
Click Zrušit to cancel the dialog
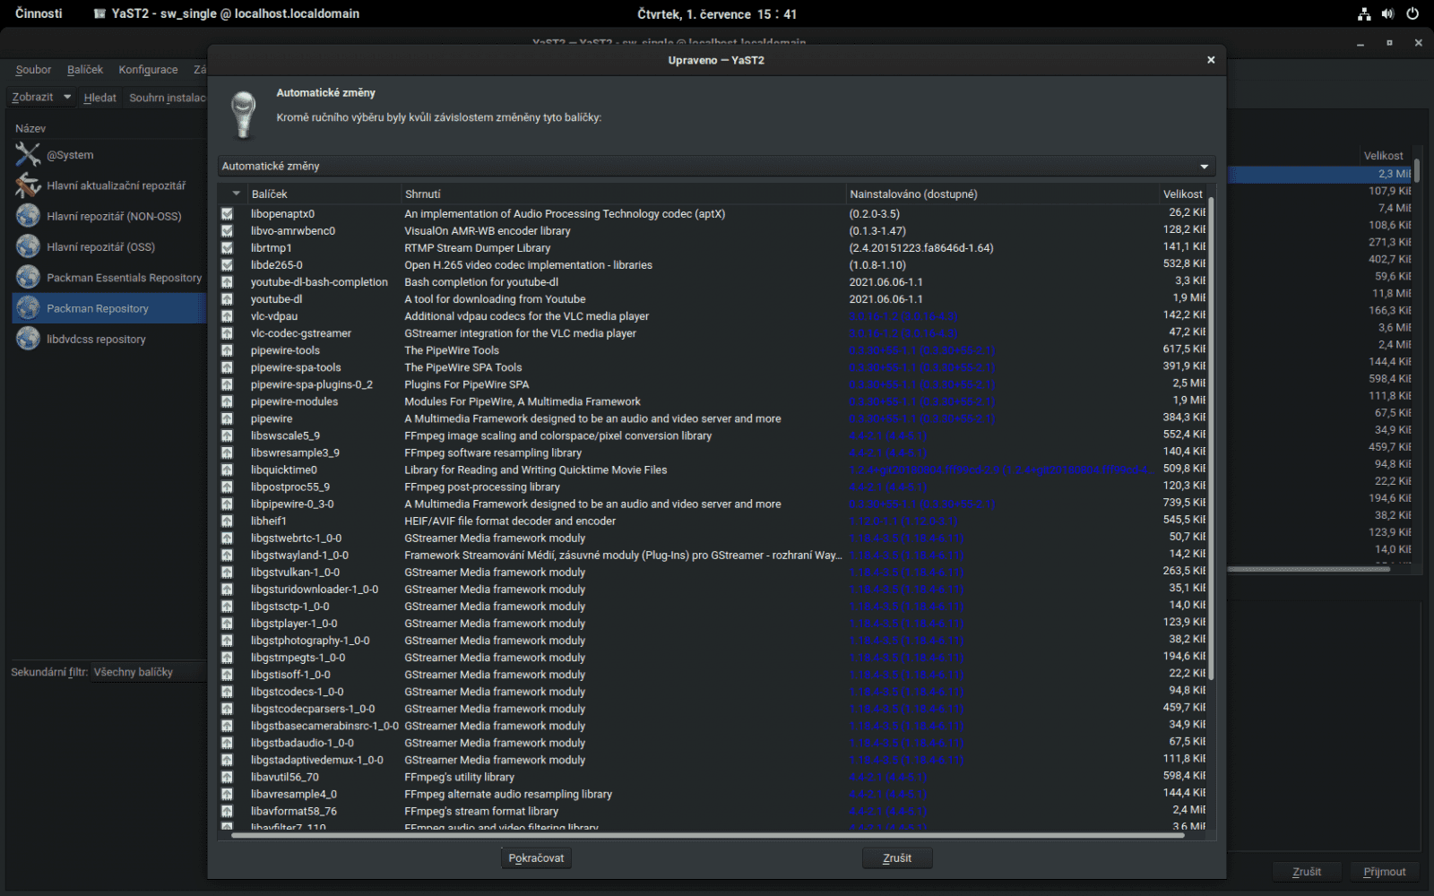(896, 857)
